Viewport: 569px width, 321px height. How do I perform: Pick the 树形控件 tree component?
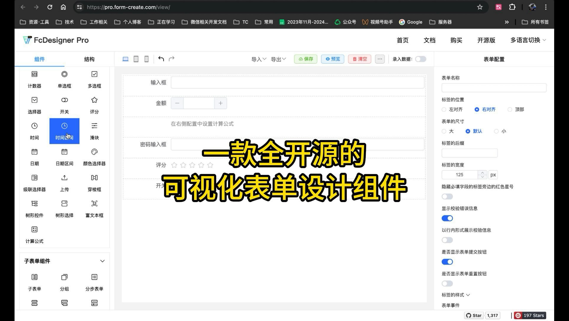34,209
